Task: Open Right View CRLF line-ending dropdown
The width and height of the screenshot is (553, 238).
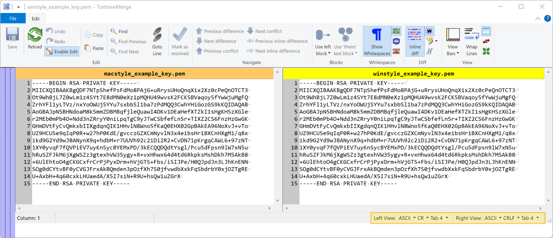Action: coord(511,218)
